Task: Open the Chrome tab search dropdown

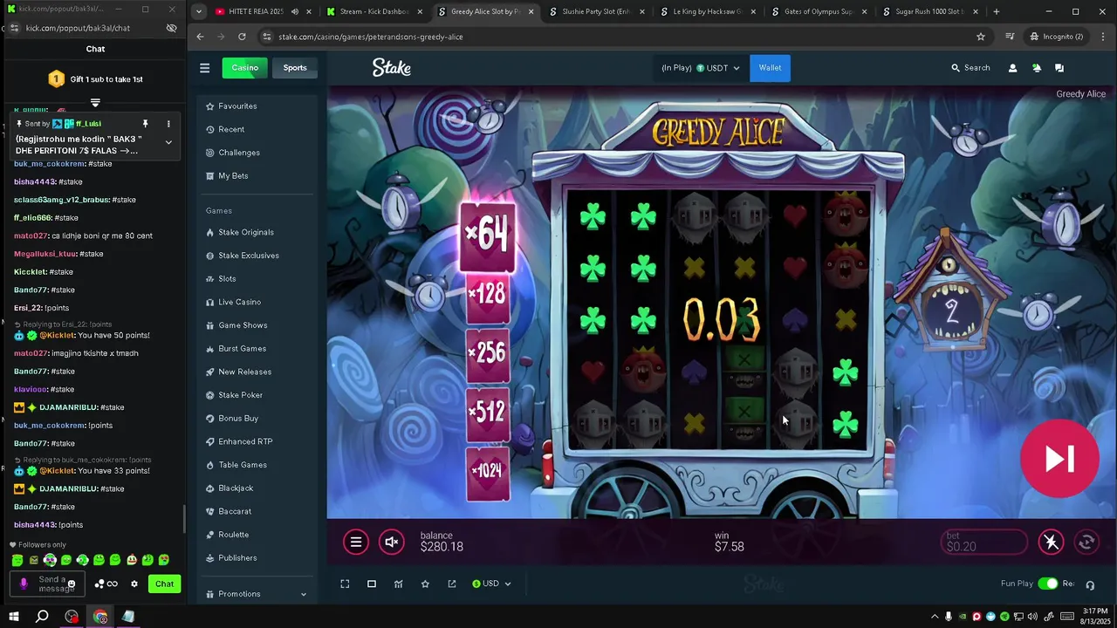Action: pos(200,12)
